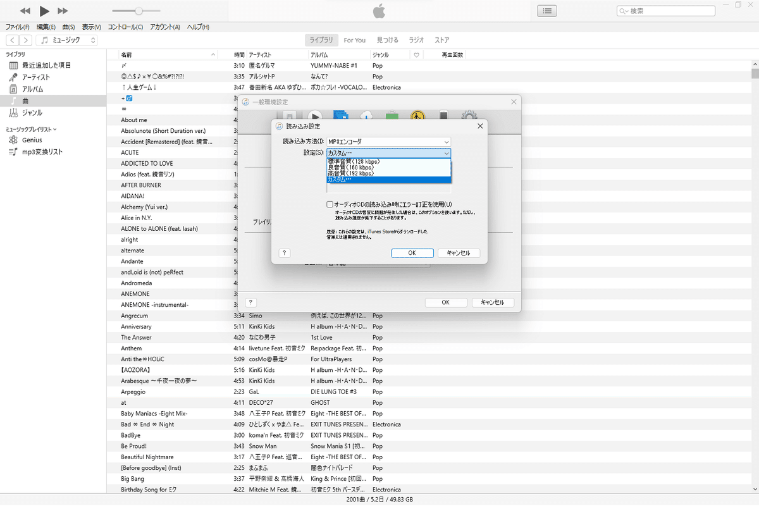Open the green Store bag preferences icon
Screen dimensions: 759x506
pos(392,116)
